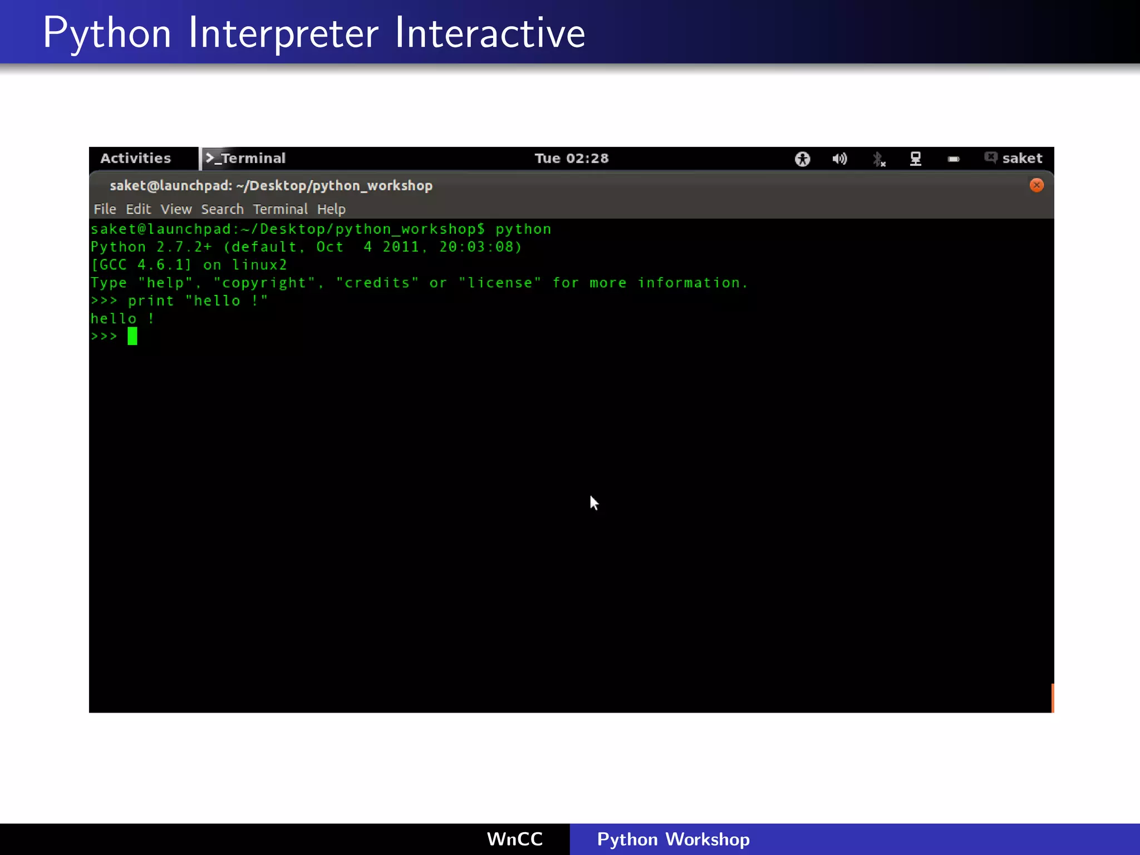Click the terminal window title bar text
The width and height of the screenshot is (1140, 855).
271,186
